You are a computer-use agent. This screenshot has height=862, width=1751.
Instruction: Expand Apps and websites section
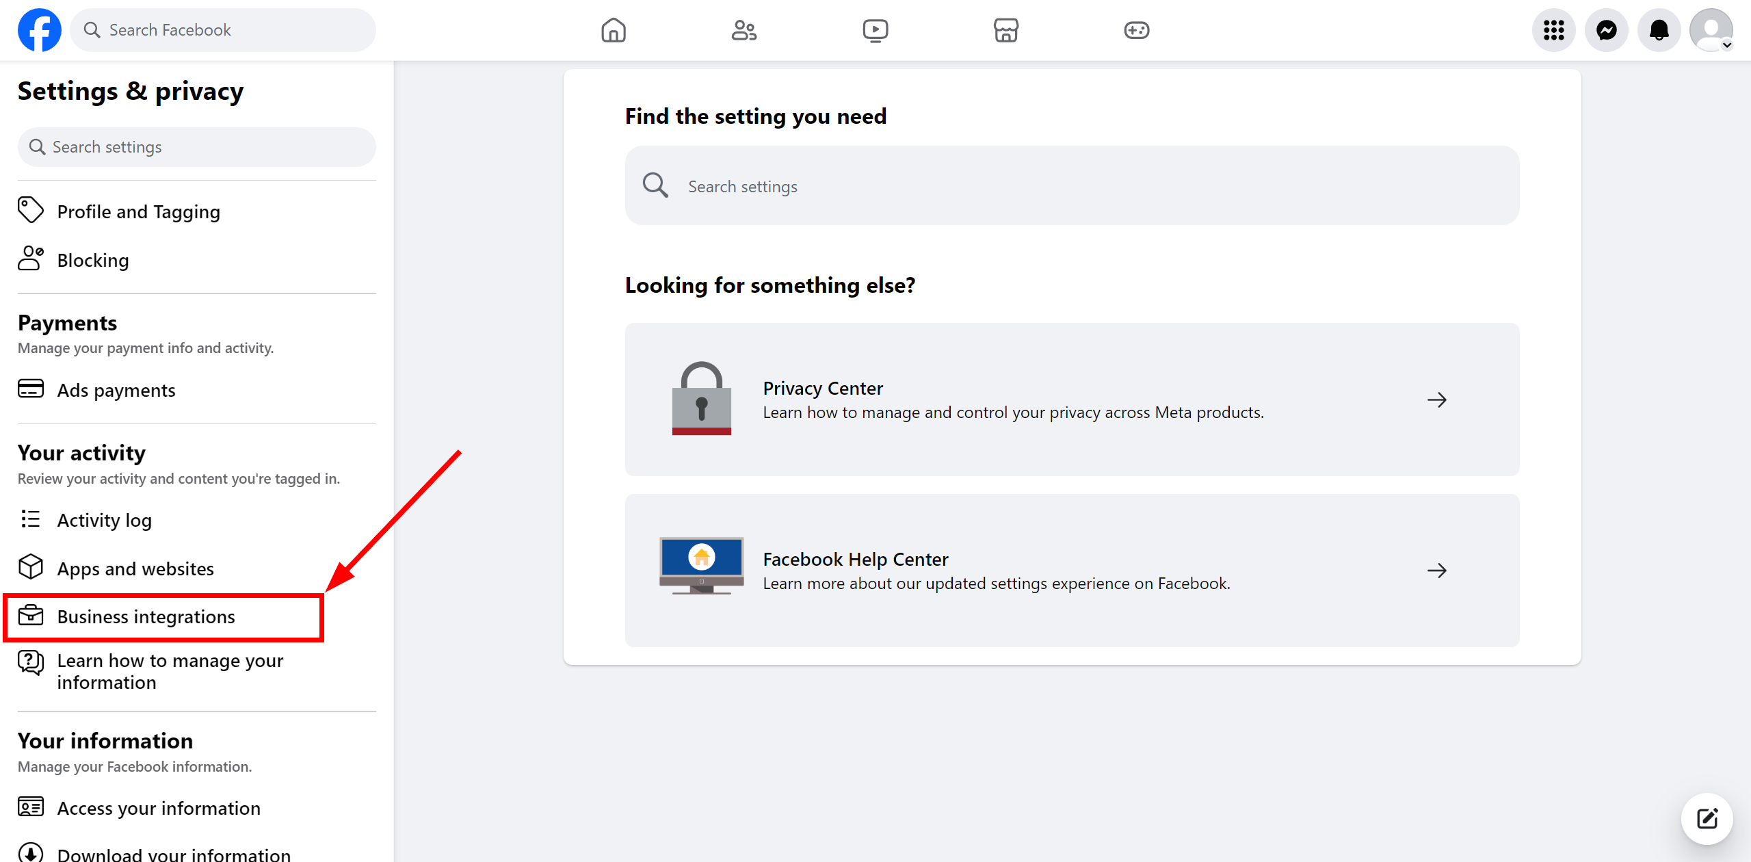[135, 569]
